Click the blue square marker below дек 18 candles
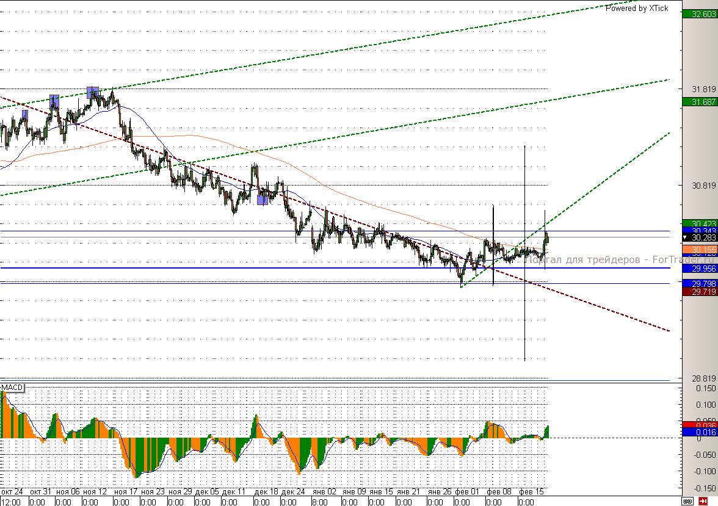This screenshot has width=718, height=506. coord(262,200)
